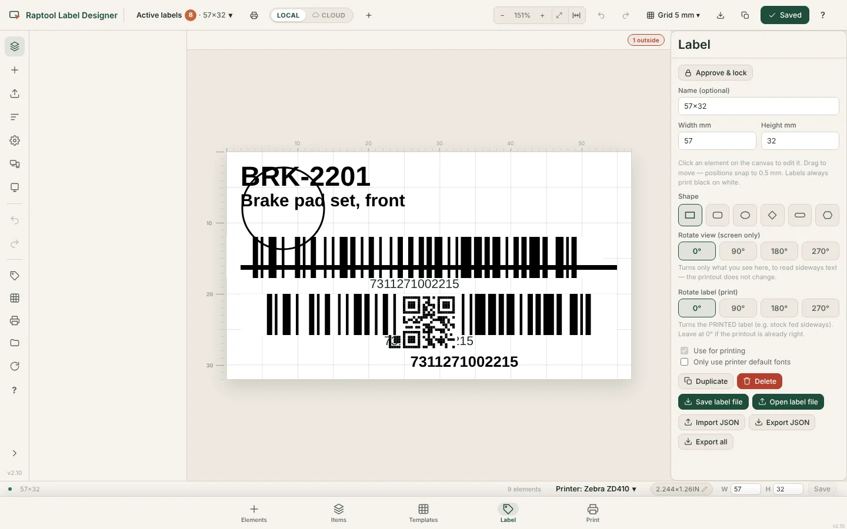Set rotate view to 90°

point(738,251)
